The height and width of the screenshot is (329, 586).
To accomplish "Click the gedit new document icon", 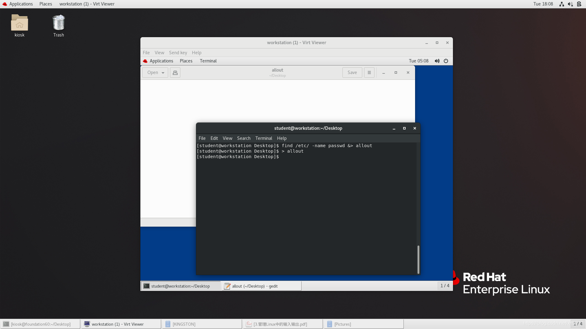I will click(175, 73).
